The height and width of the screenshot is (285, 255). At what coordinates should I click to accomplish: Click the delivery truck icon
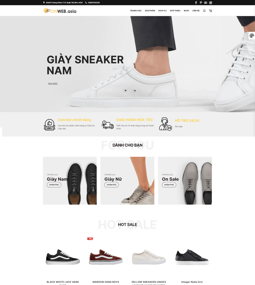(x=107, y=124)
